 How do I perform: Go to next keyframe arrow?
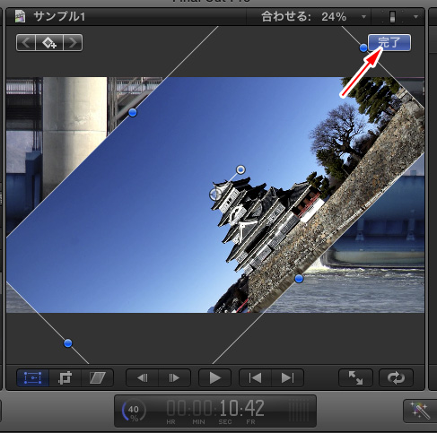click(x=73, y=43)
